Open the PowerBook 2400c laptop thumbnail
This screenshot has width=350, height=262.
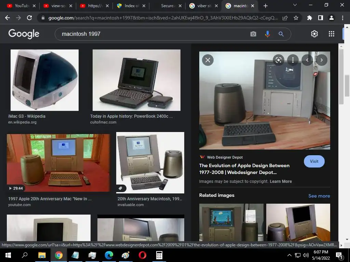[x=136, y=80]
